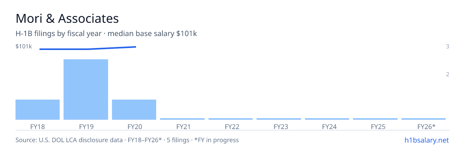Click the thin FY23 bar
The image size is (465, 155).
tap(279, 119)
